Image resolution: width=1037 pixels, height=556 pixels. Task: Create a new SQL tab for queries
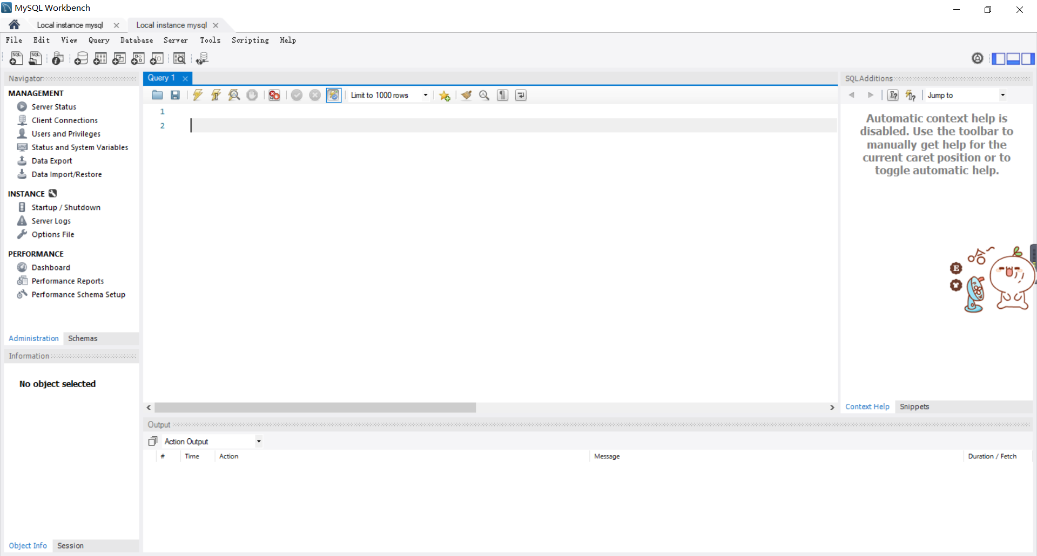pos(16,58)
